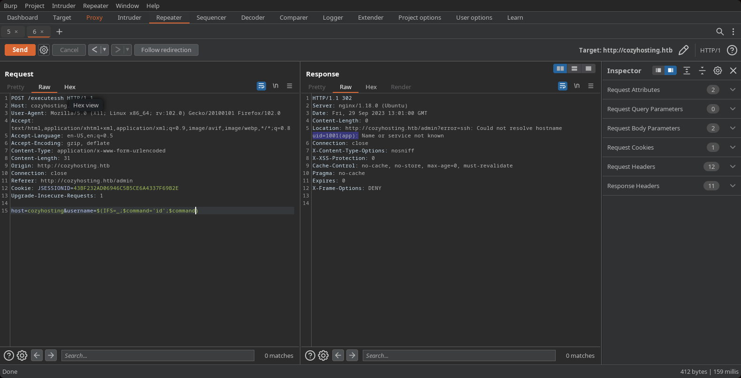741x378 pixels.
Task: Open request Pretty view tab
Action: 15,87
